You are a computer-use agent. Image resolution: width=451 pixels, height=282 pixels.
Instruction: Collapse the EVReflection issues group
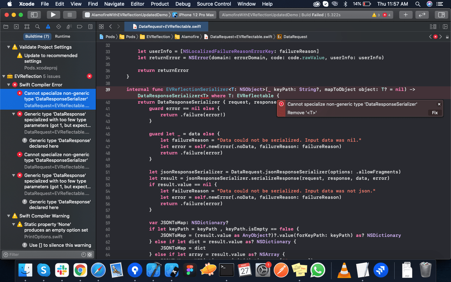click(4, 76)
